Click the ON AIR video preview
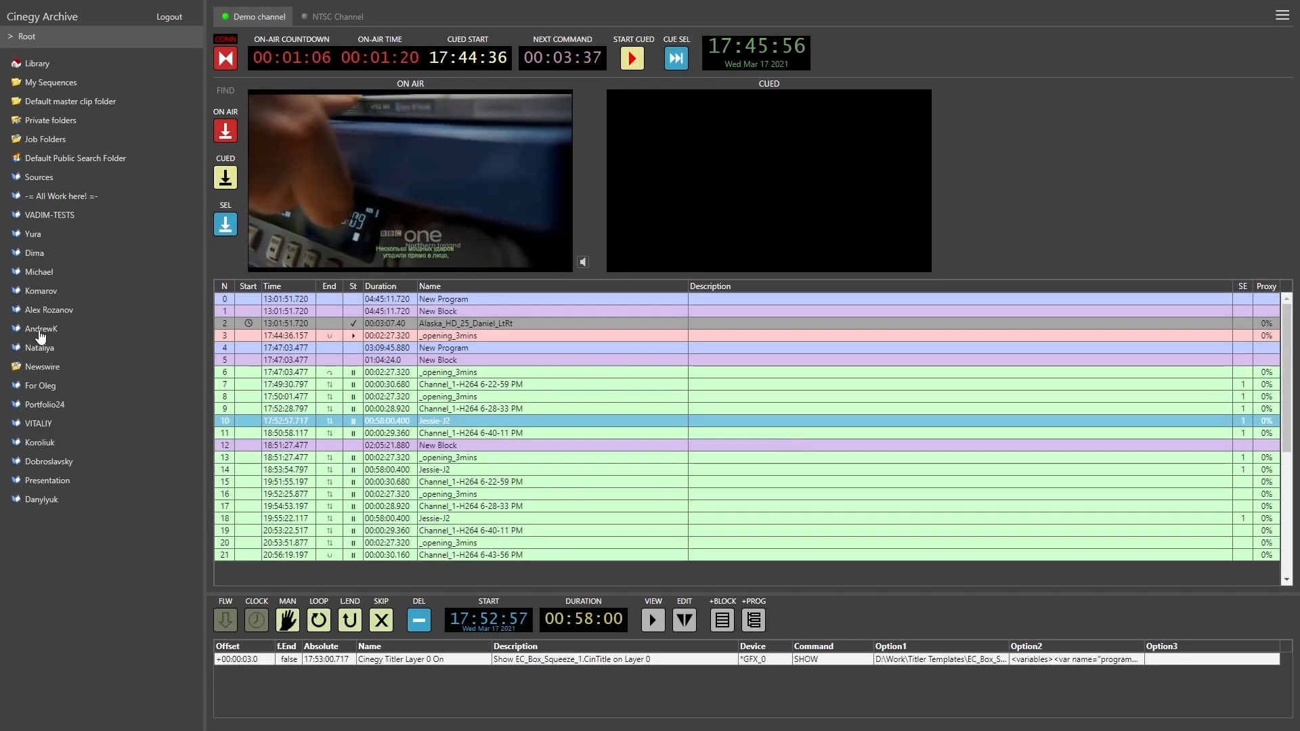Viewport: 1300px width, 731px height. tap(410, 181)
